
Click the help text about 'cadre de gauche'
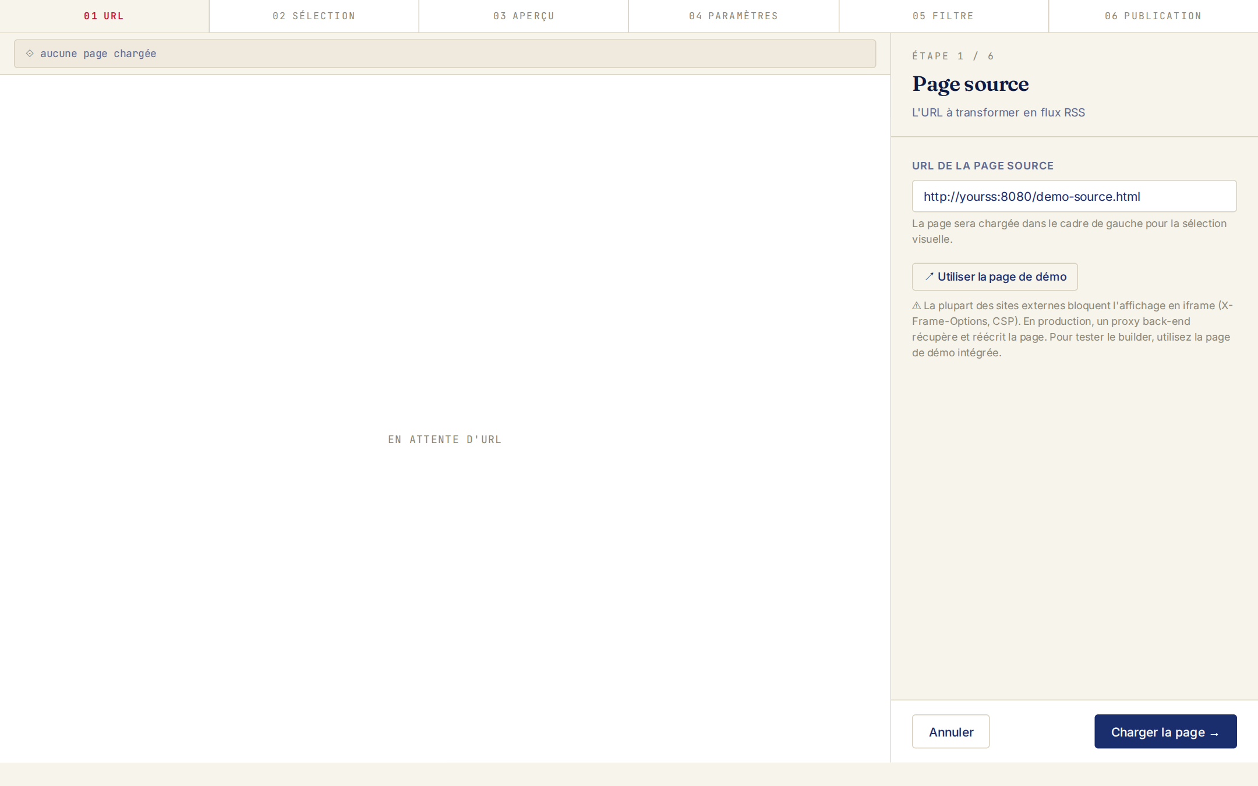pos(1069,231)
